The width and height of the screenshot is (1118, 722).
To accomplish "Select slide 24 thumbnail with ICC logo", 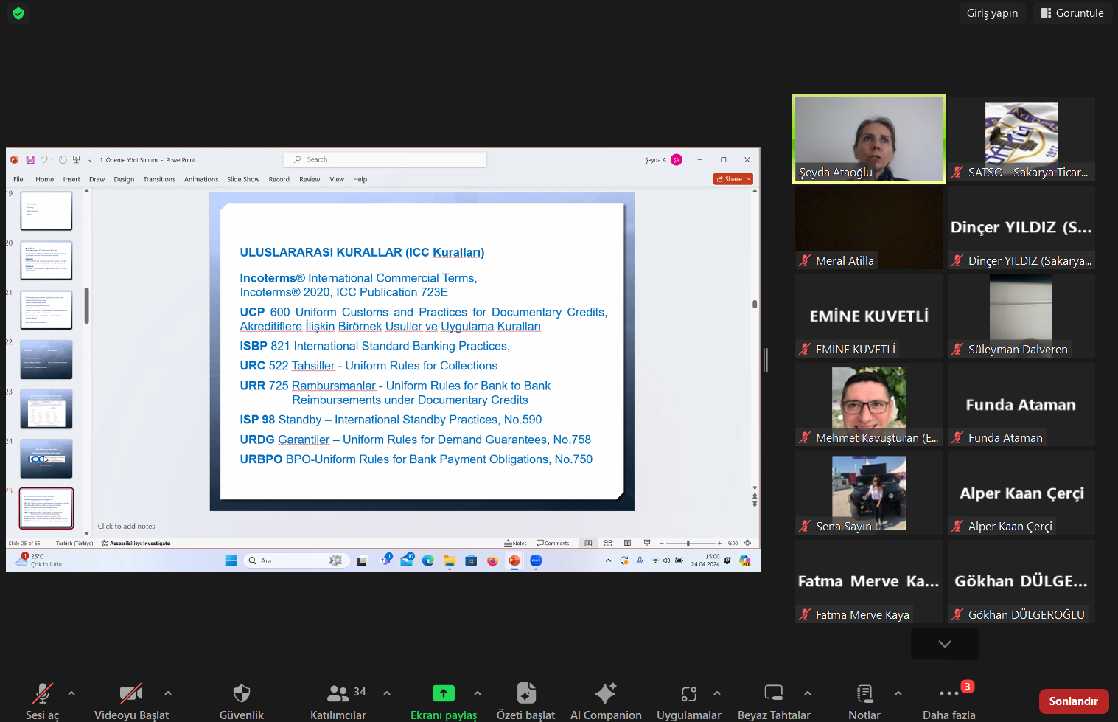I will tap(46, 459).
